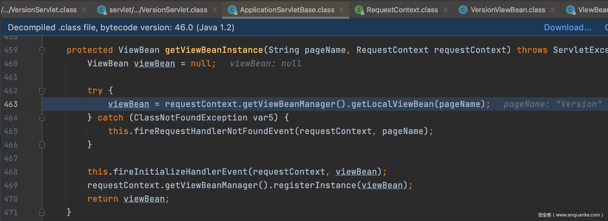
Task: Click the interface icon on RequestContext.class tab
Action: [359, 10]
